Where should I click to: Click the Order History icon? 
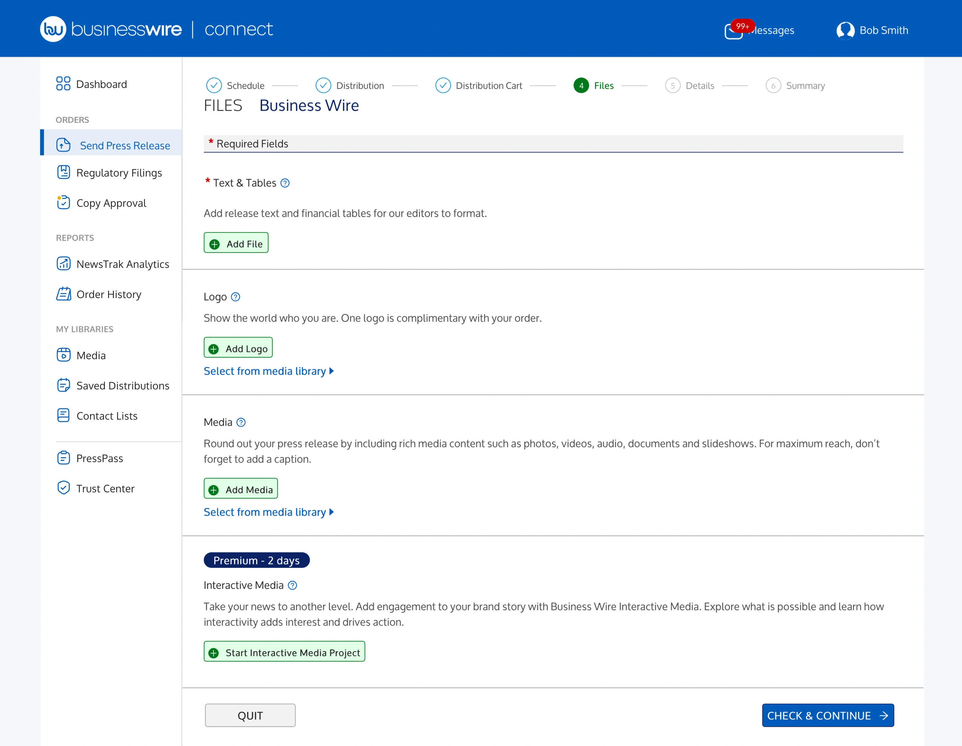pos(63,294)
